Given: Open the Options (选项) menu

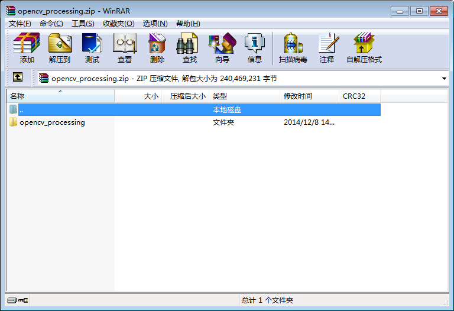Looking at the screenshot, I should click(155, 24).
